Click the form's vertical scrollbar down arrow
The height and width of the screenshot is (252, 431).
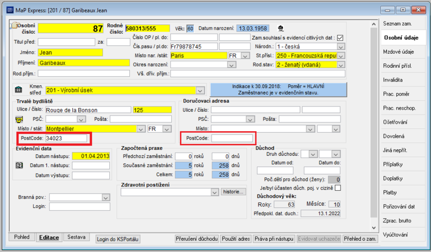pos(374,228)
